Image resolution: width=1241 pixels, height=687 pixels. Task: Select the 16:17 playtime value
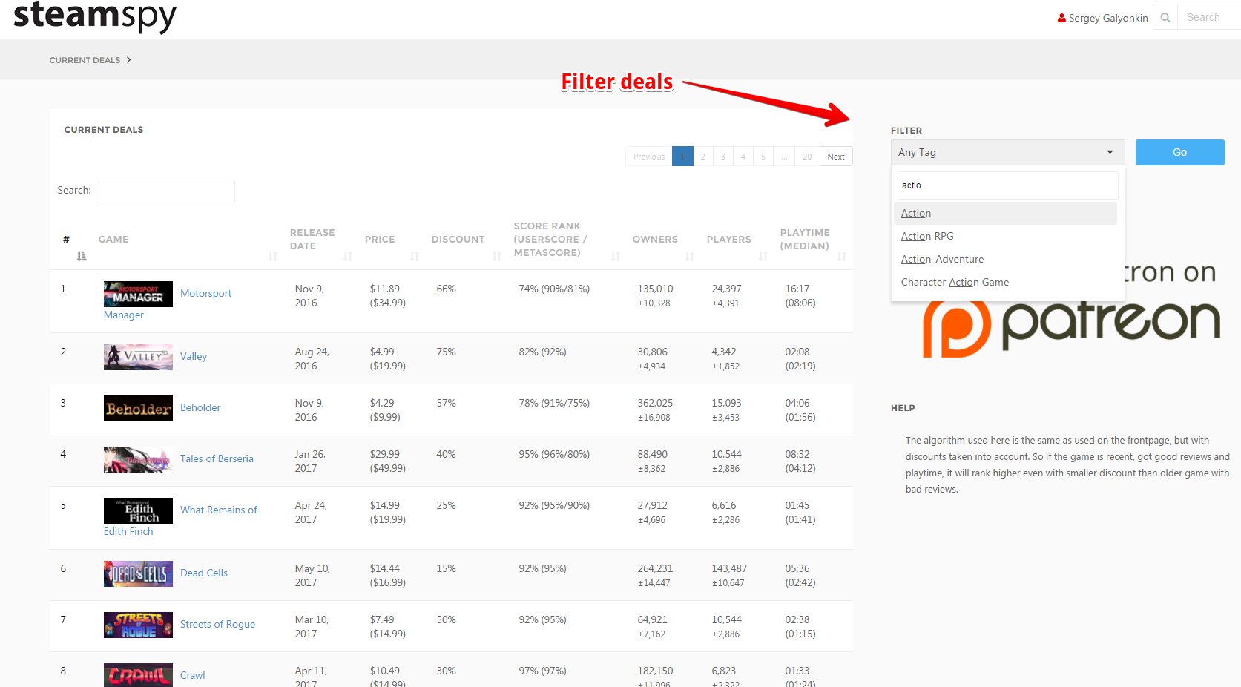[x=797, y=289]
